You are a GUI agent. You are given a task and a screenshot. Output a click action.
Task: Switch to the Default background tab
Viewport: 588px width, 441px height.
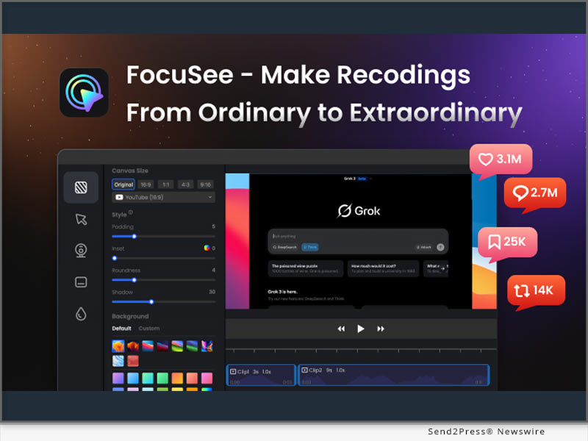tap(122, 329)
